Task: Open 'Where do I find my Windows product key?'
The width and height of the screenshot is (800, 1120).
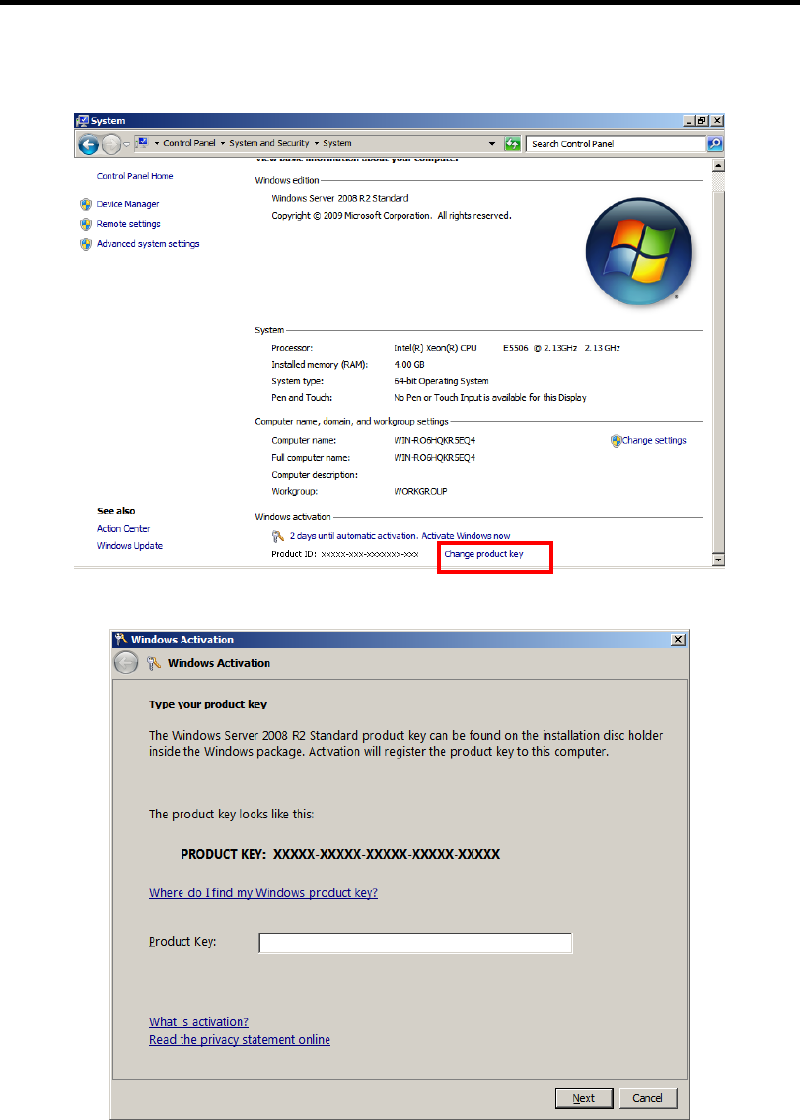Action: coord(262,893)
